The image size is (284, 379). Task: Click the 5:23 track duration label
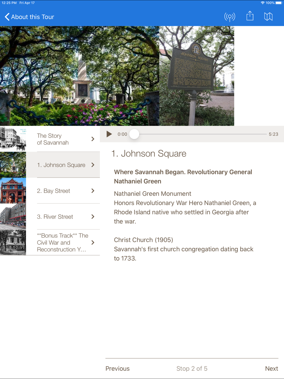[273, 134]
